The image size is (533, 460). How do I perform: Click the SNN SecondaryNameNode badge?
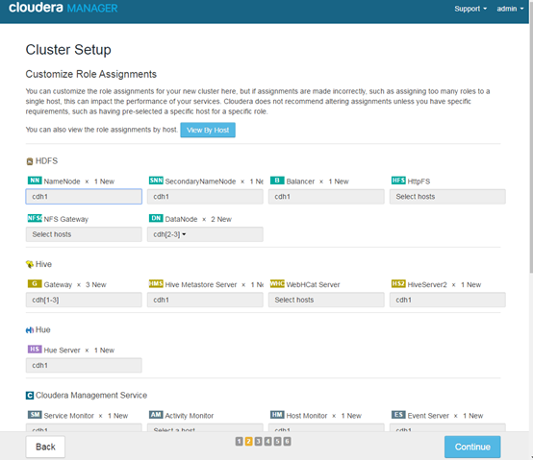coord(156,181)
